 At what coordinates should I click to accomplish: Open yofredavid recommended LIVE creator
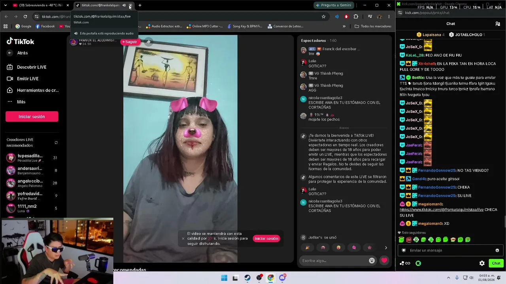(x=32, y=196)
